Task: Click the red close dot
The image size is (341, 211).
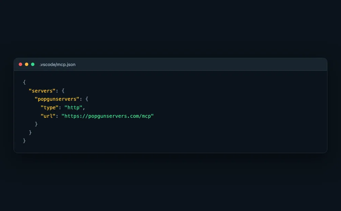Action: (20, 64)
